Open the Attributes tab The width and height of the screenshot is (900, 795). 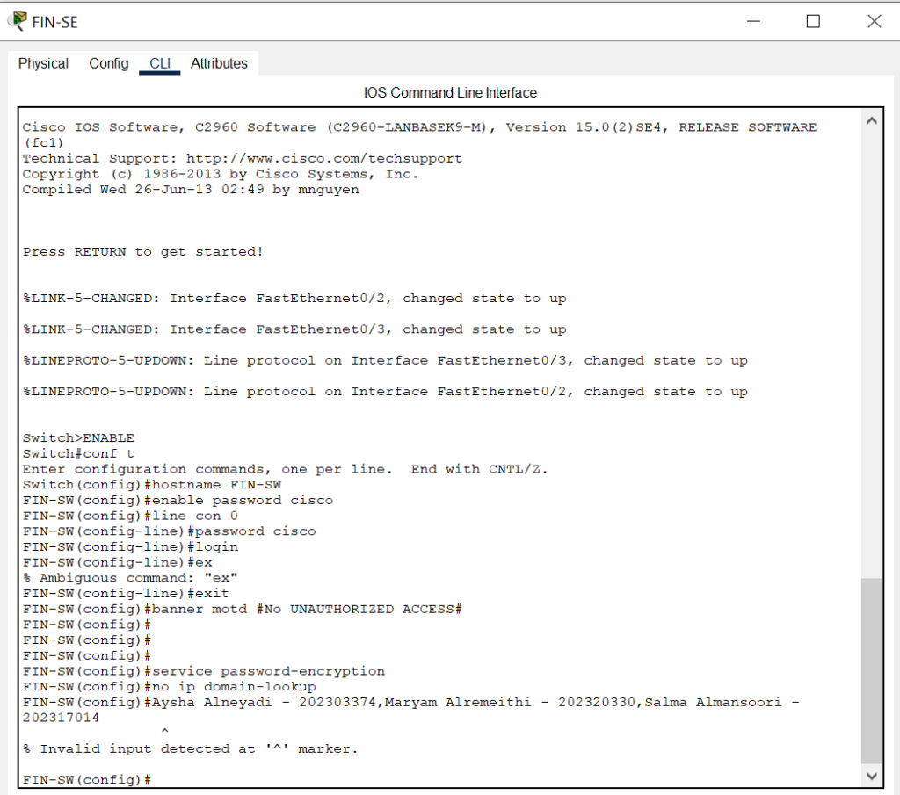point(219,63)
